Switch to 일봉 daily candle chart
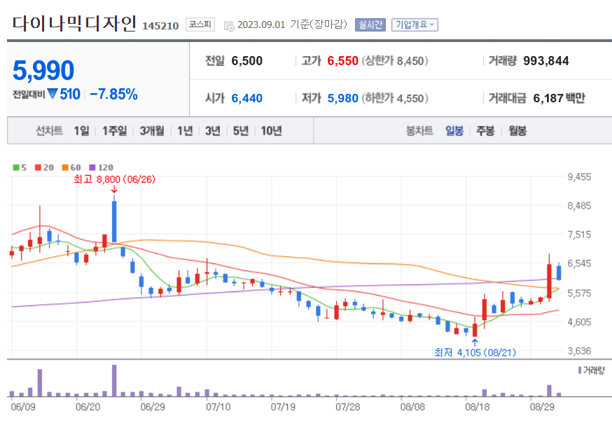This screenshot has width=612, height=421. tap(454, 131)
